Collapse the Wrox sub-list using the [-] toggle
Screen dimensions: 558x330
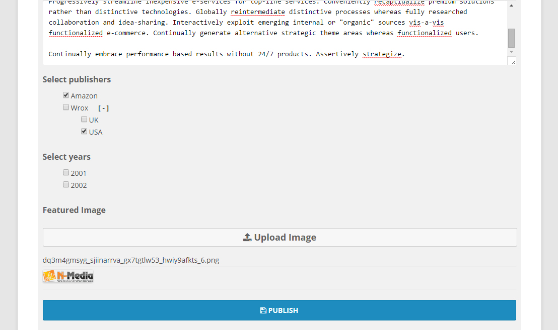tap(103, 108)
